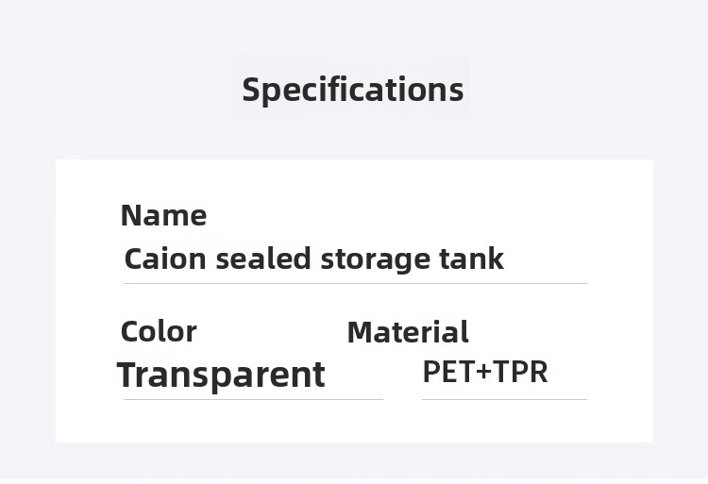Viewport: 708px width, 484px height.
Task: Click the Specifications heading
Action: [352, 90]
